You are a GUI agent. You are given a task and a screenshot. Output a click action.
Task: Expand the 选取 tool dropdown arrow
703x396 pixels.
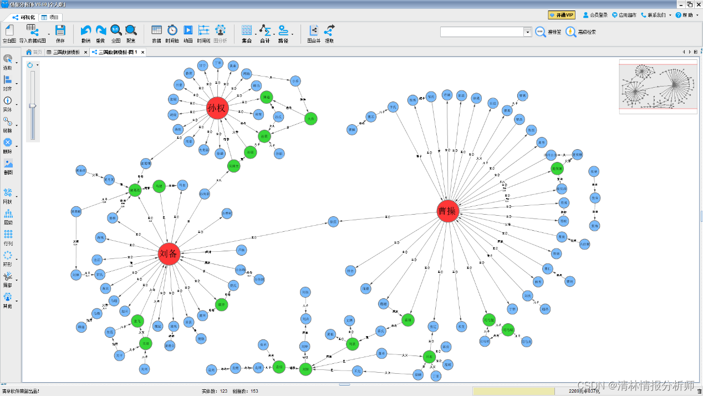pyautogui.click(x=17, y=62)
